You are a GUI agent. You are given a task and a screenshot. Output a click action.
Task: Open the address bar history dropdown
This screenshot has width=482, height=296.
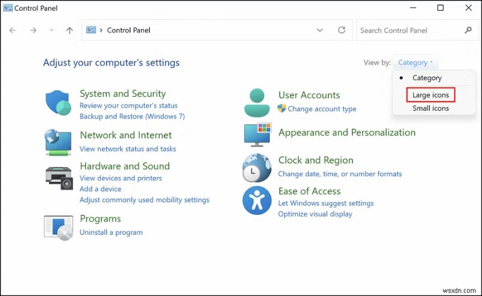320,30
